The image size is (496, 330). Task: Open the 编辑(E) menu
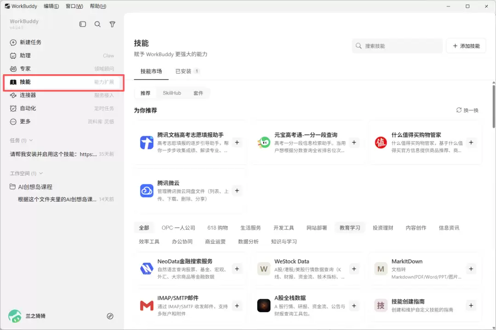pyautogui.click(x=51, y=6)
